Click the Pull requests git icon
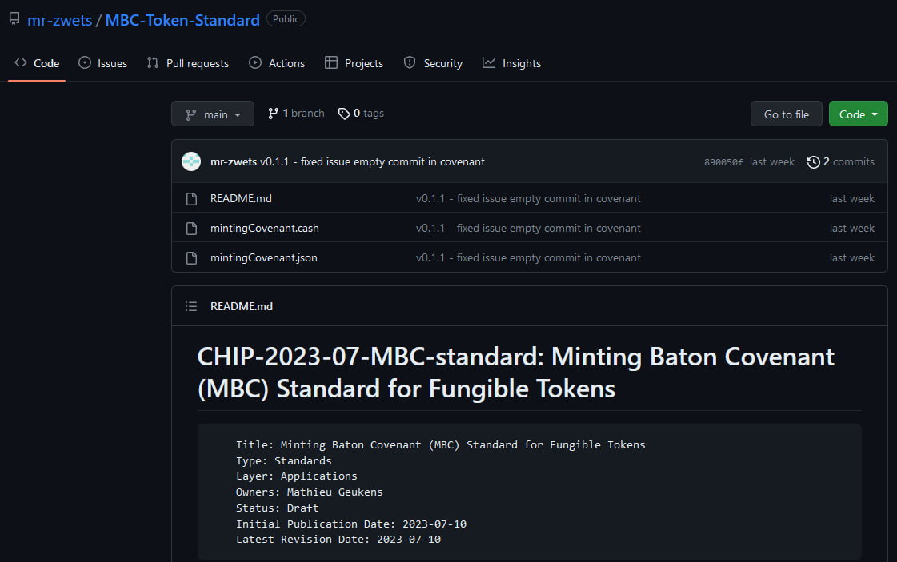 (153, 63)
